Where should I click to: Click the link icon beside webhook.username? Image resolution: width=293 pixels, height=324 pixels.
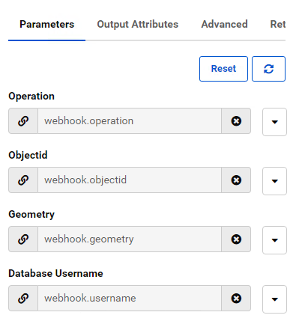pyautogui.click(x=23, y=299)
